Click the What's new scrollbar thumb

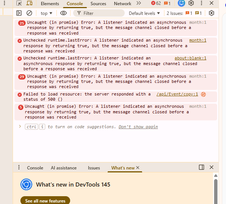coord(216,191)
